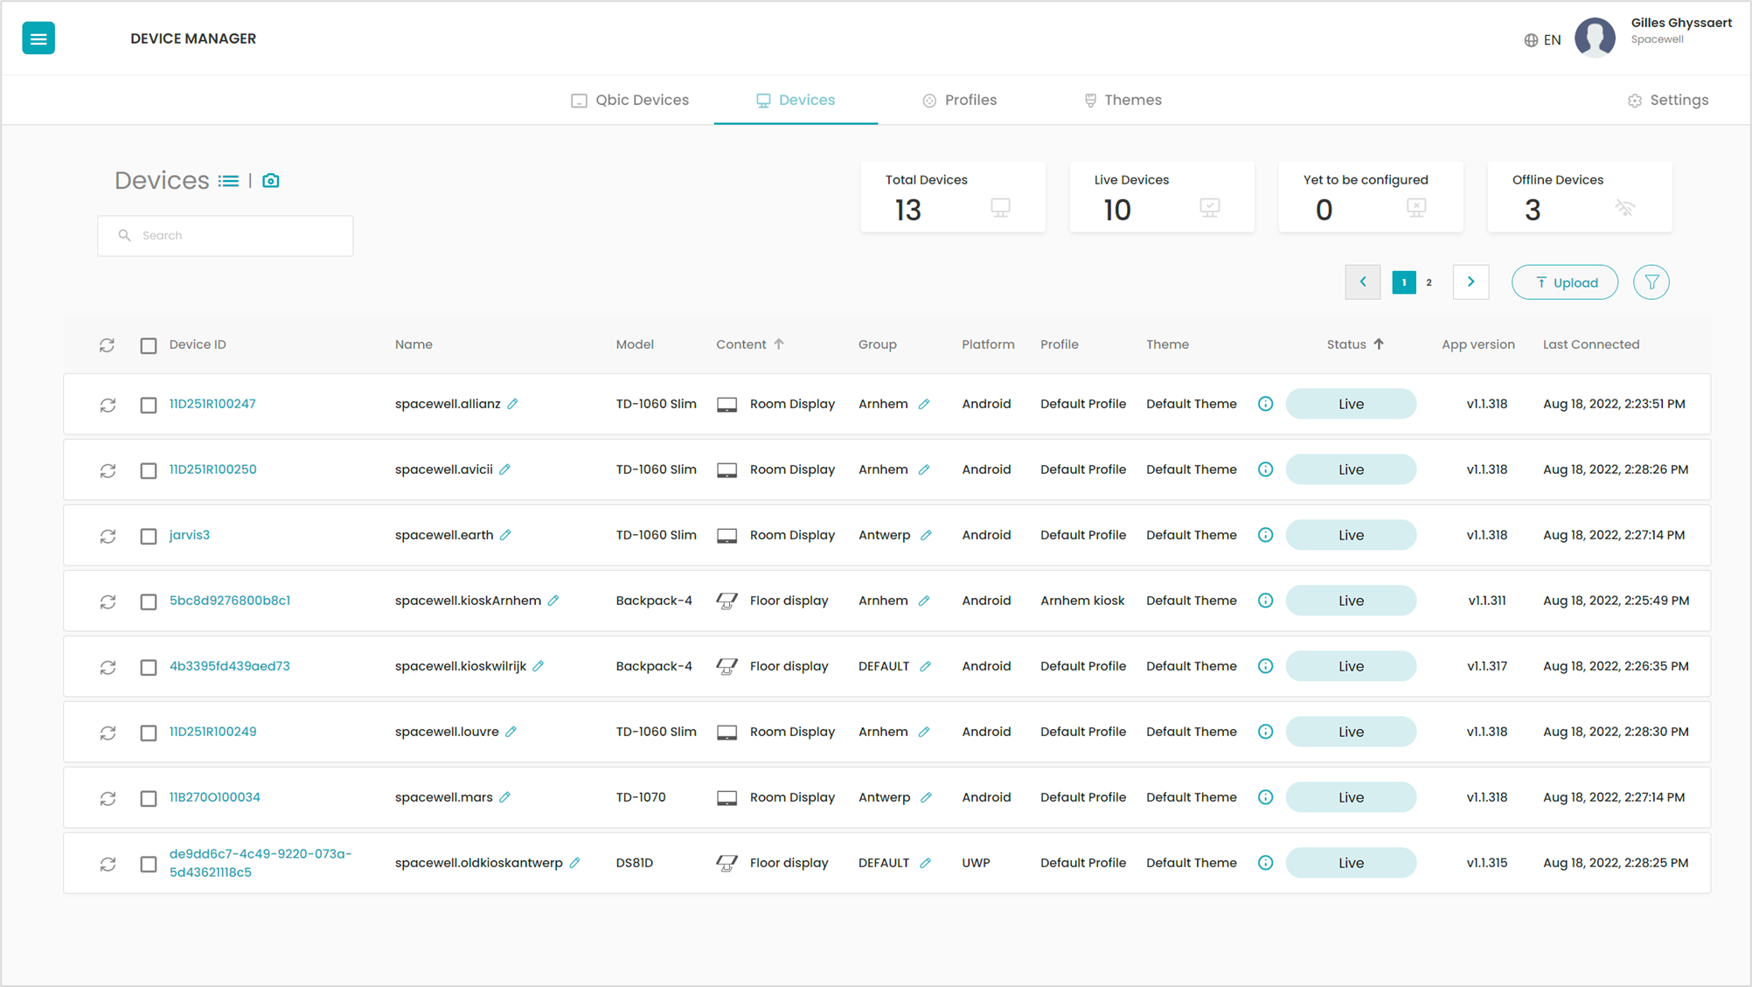The image size is (1752, 987).
Task: Tick the checkbox for 4b3395fd439aed73
Action: click(x=149, y=667)
